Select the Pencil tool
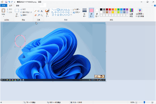 (35, 11)
